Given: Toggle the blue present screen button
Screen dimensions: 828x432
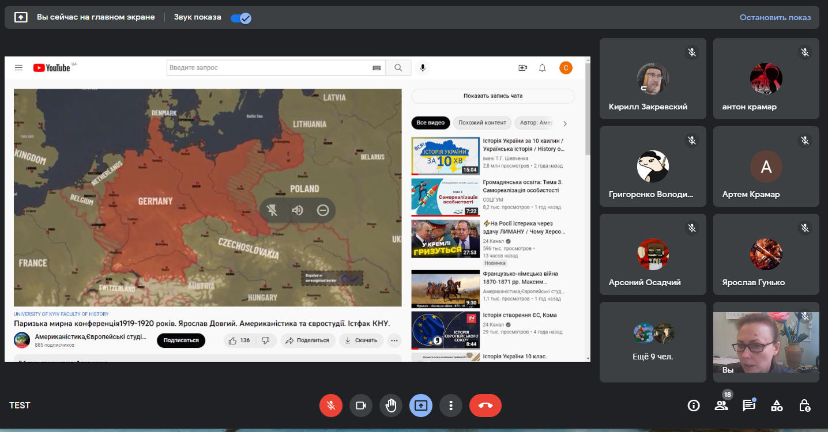Looking at the screenshot, I should coord(421,406).
